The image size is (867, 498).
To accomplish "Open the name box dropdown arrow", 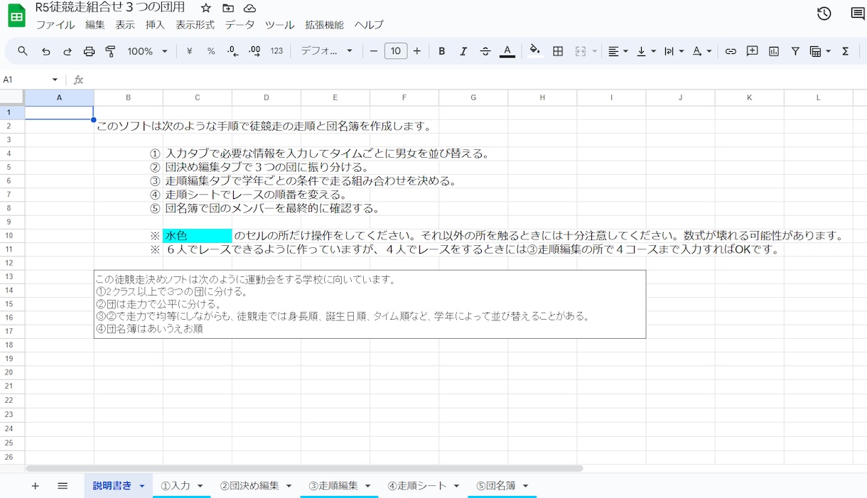I will [55, 80].
